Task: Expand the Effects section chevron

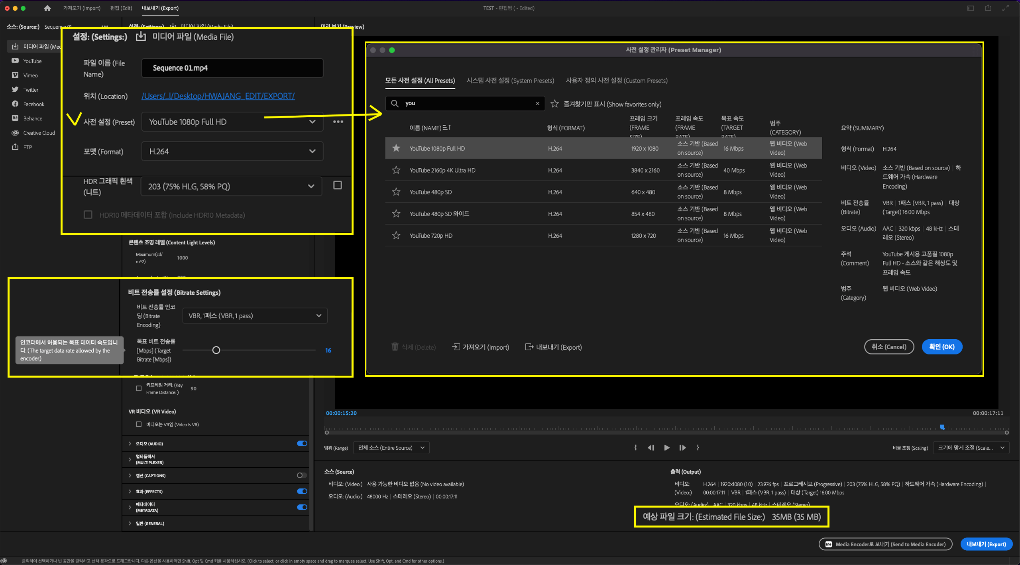Action: [x=130, y=491]
